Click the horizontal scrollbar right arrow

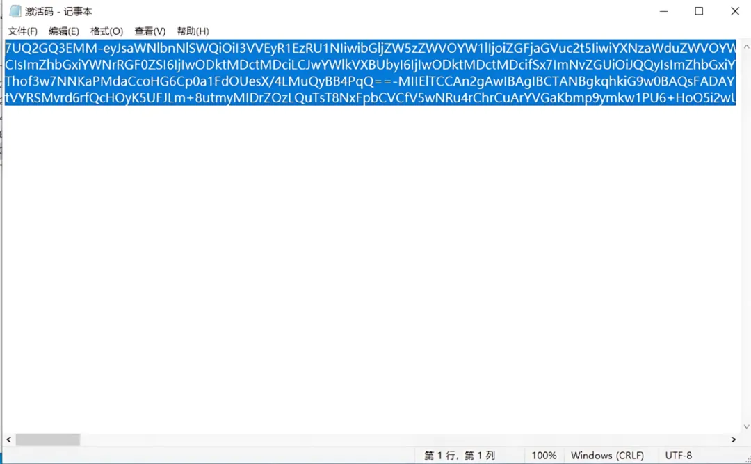[x=734, y=439]
